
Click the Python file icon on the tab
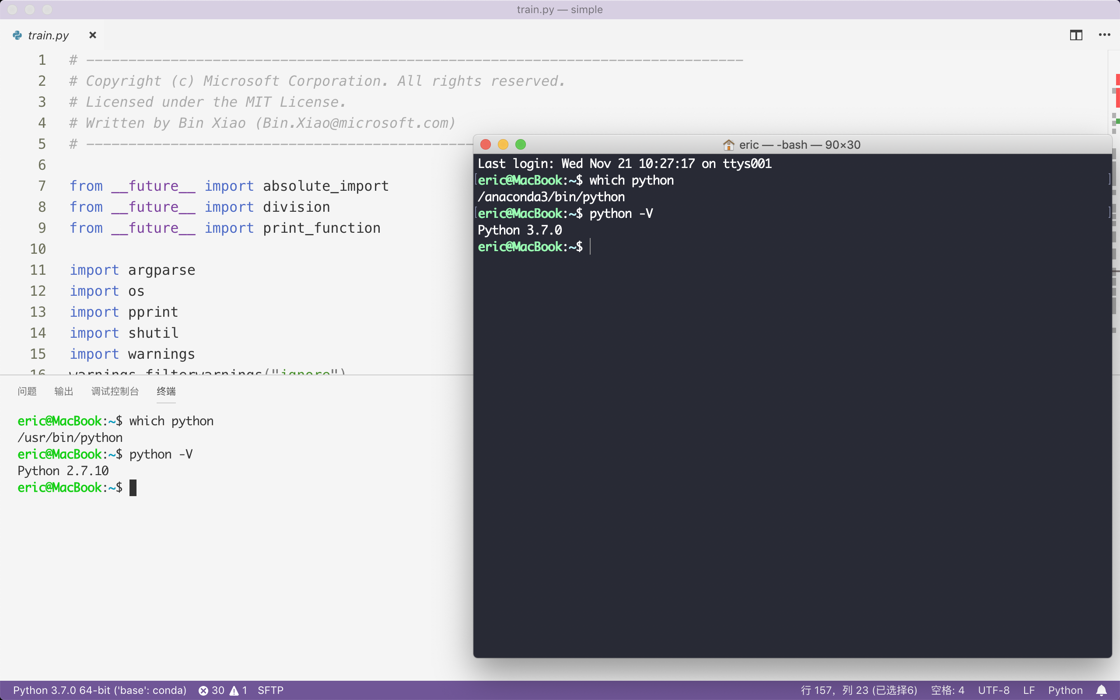[x=17, y=35]
